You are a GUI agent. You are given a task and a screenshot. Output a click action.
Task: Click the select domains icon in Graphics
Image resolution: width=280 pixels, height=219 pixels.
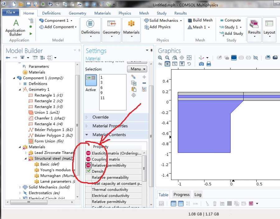click(234, 57)
